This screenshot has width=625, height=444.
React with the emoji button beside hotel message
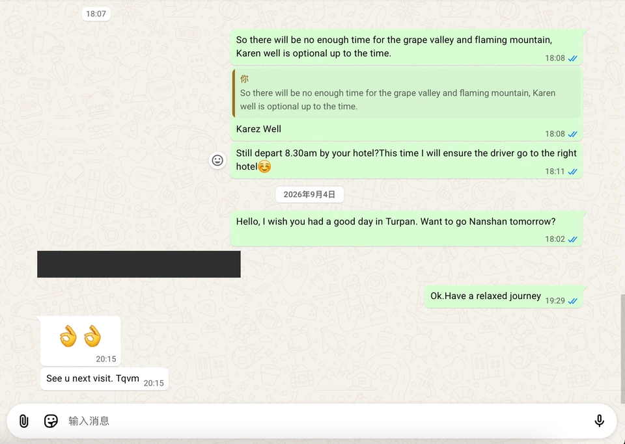tap(217, 161)
